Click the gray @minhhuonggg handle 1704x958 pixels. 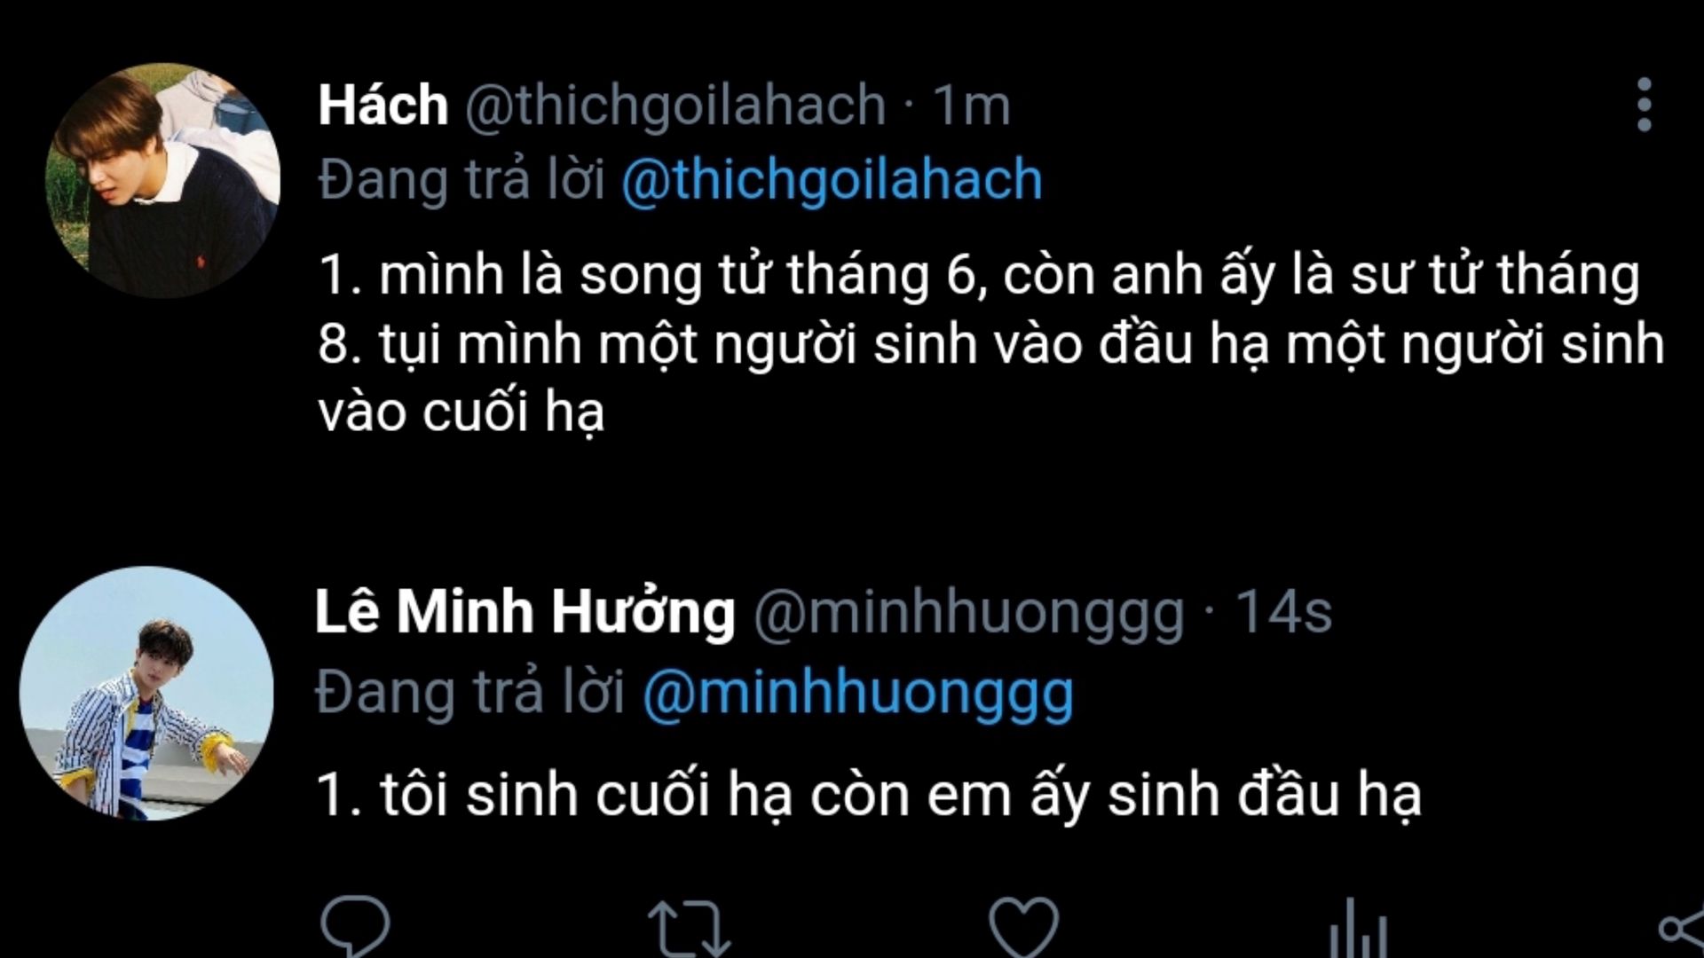[x=968, y=612]
